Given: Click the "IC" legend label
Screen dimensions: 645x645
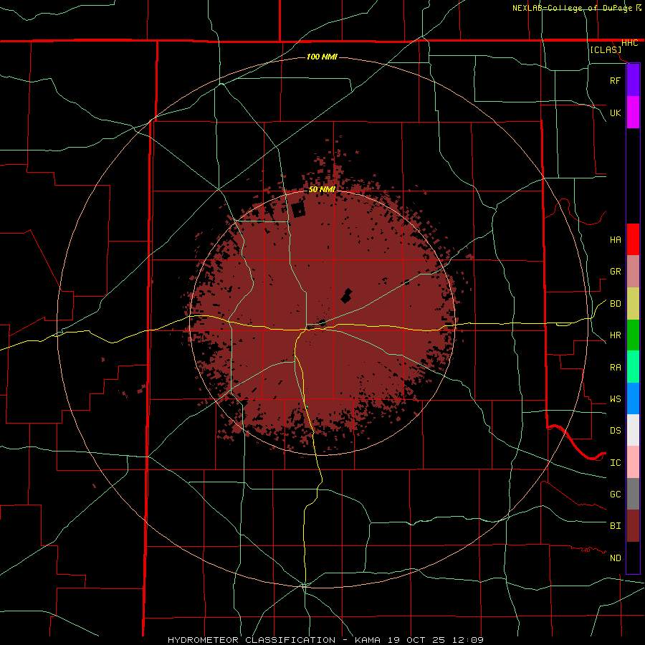Looking at the screenshot, I should click(615, 463).
